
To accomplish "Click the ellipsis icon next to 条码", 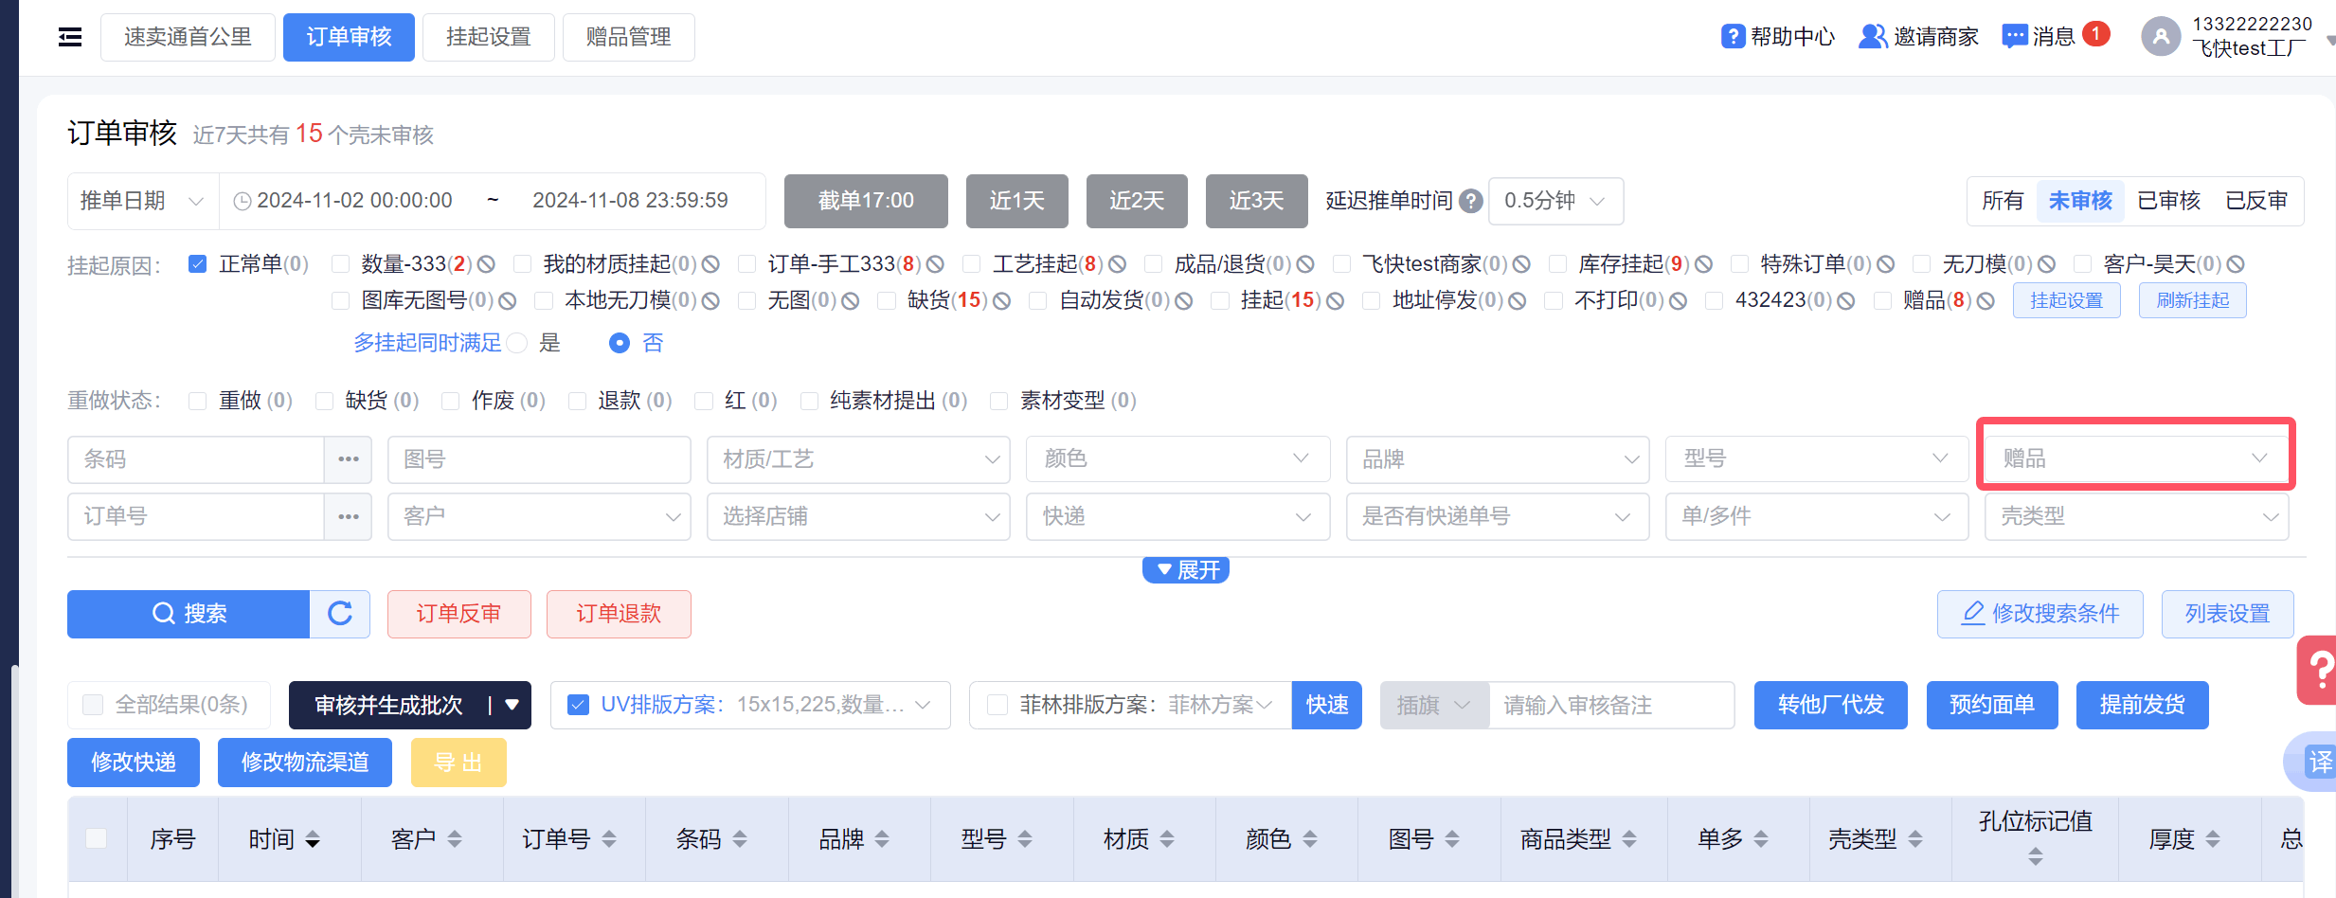I will [349, 459].
